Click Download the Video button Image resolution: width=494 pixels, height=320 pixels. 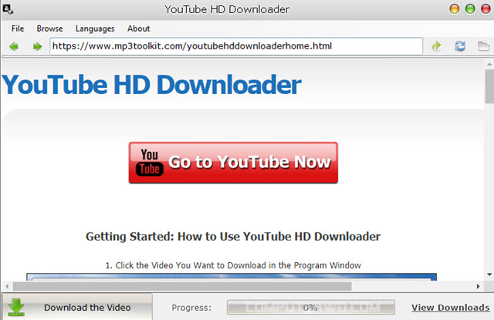(x=77, y=307)
